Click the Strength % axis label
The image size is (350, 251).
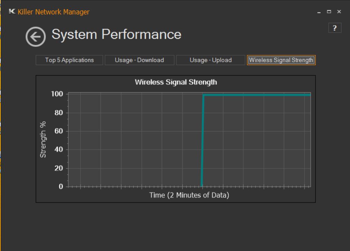tap(43, 139)
